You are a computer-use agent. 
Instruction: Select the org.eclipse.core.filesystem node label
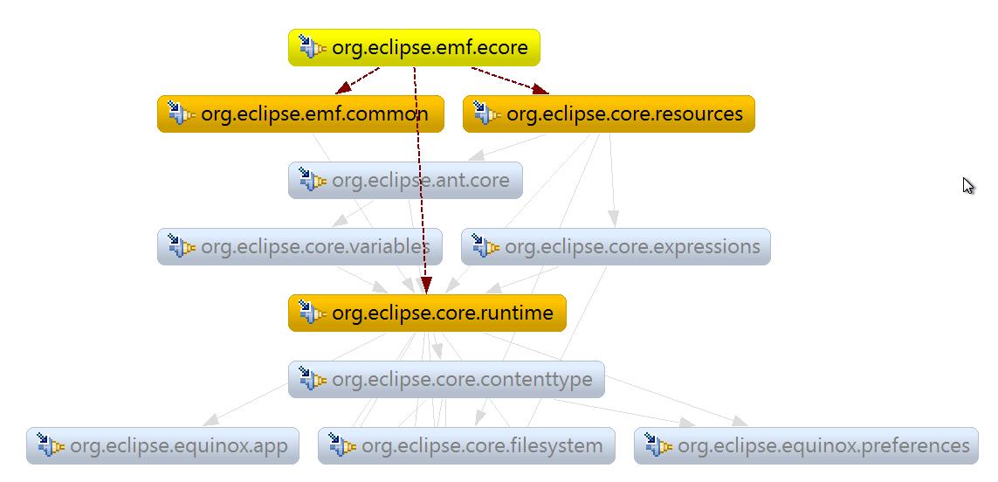[x=482, y=446]
